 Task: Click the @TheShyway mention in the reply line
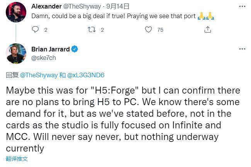[x=39, y=75]
